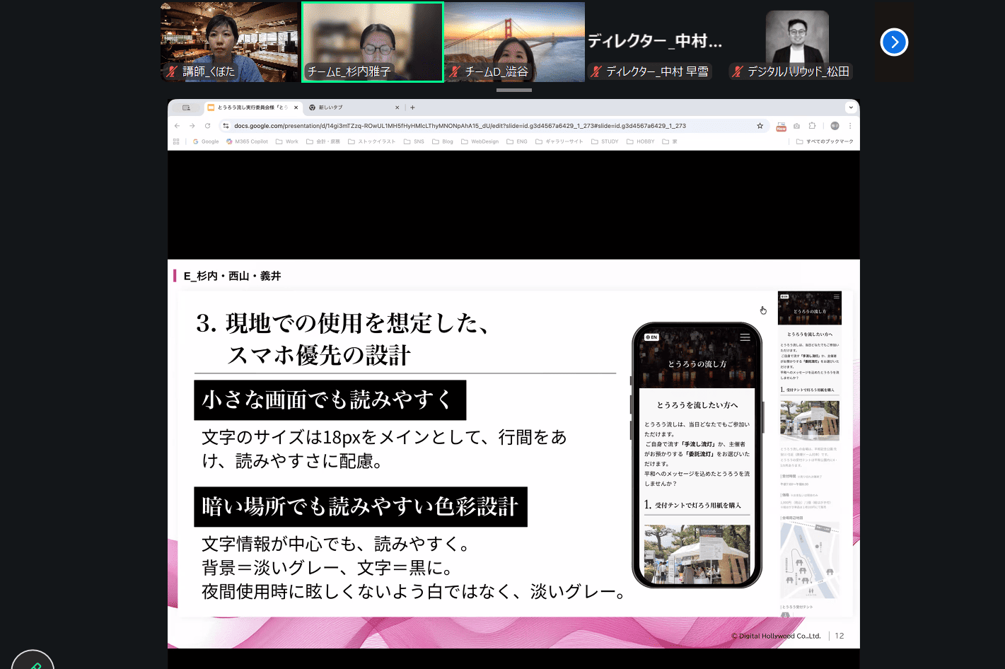1005x669 pixels.
Task: Select the Google Lens camera icon
Action: pyautogui.click(x=796, y=125)
